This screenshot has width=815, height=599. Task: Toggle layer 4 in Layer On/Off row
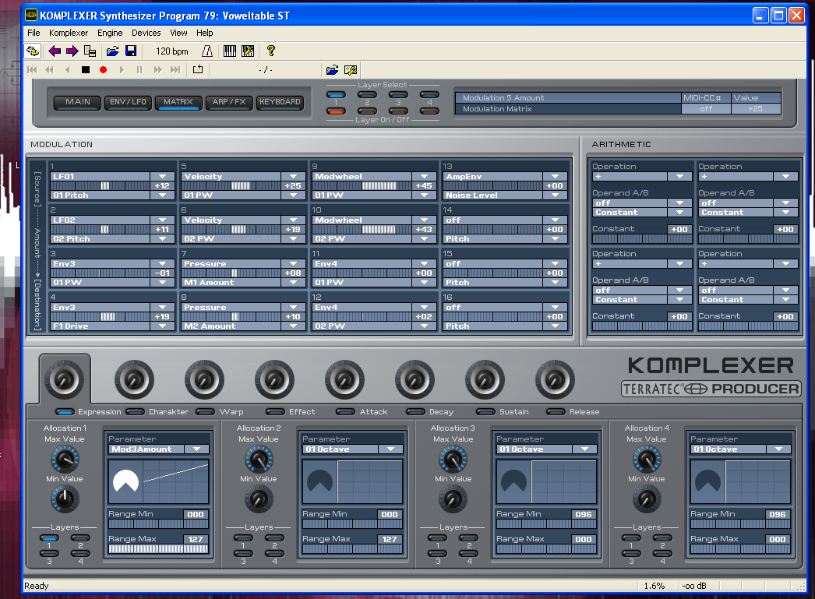tap(429, 111)
